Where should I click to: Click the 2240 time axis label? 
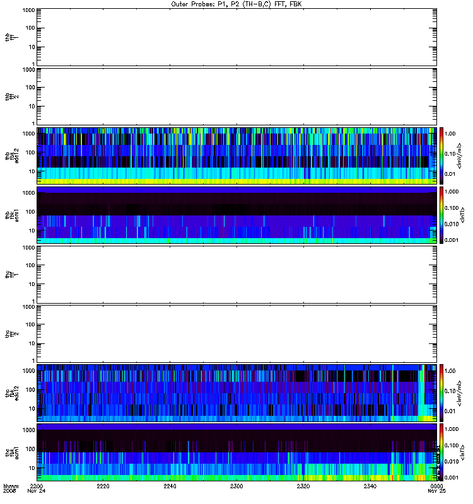pos(170,486)
